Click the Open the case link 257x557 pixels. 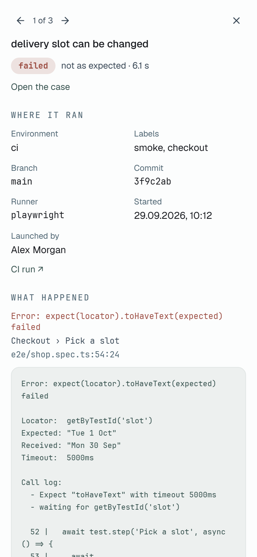tap(40, 87)
